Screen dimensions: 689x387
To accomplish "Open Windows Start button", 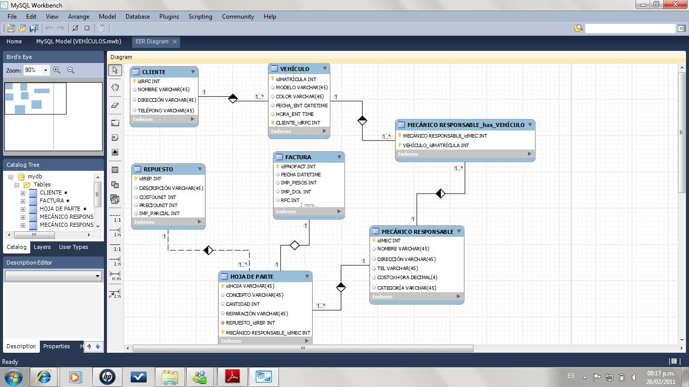I will coord(13,376).
